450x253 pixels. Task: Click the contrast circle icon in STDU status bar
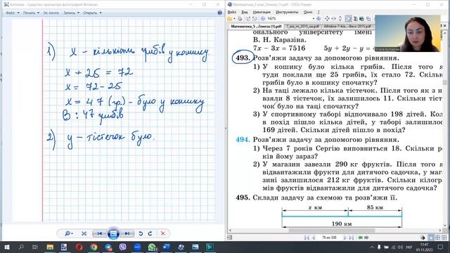coord(423,238)
